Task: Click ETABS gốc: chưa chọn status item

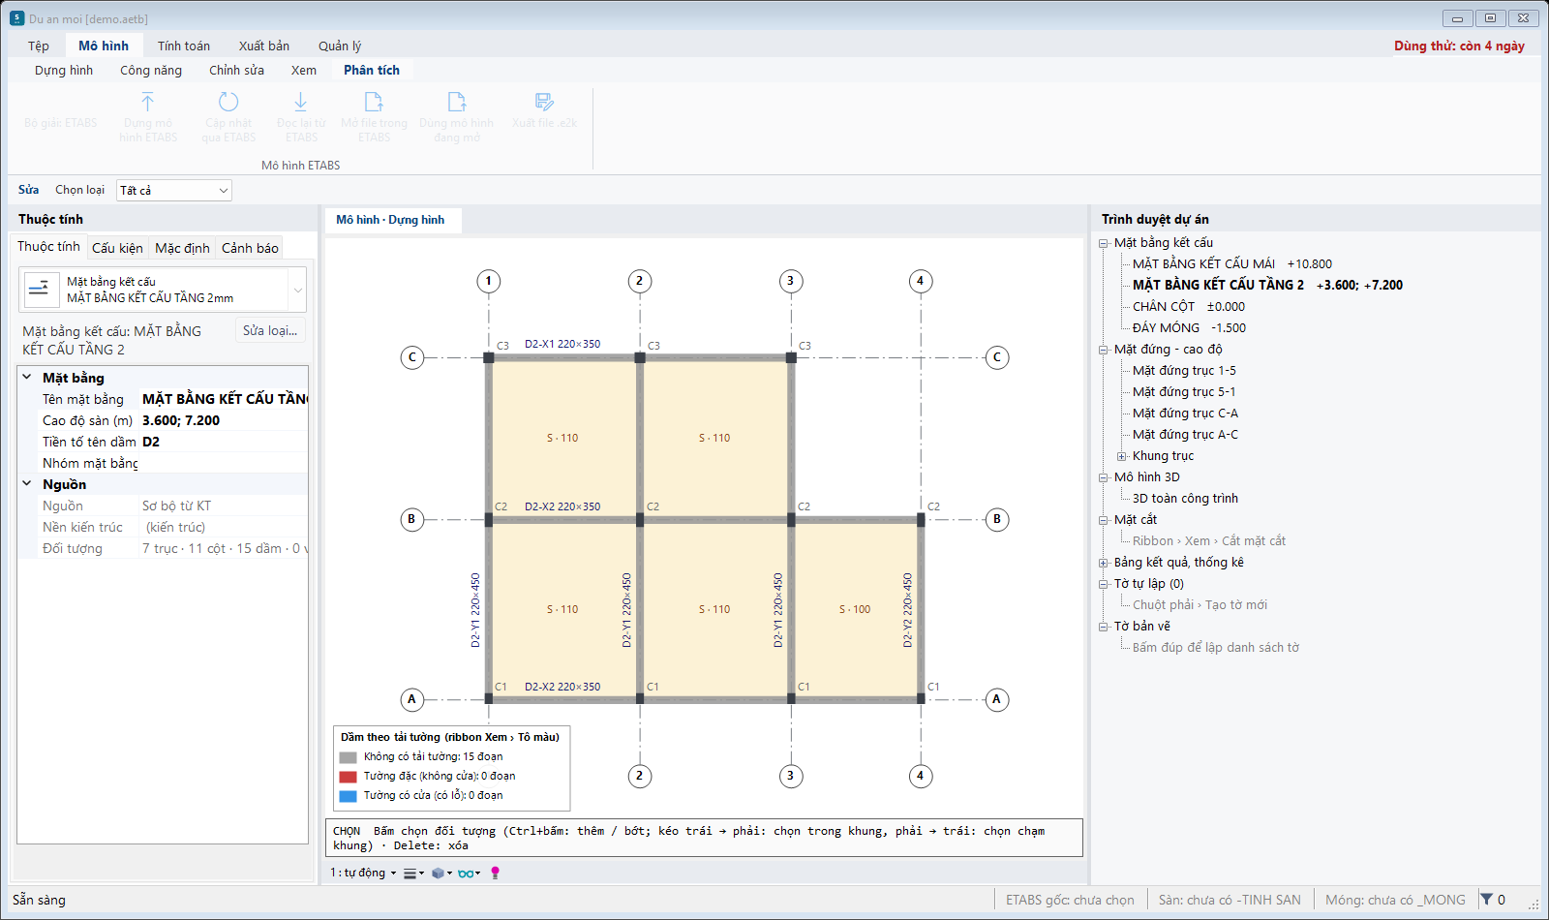Action: [1070, 900]
